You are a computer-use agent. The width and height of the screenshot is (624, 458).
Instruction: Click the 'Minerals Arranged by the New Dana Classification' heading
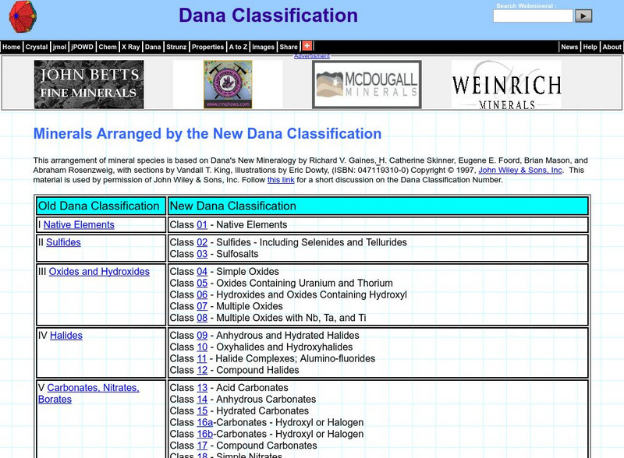207,134
